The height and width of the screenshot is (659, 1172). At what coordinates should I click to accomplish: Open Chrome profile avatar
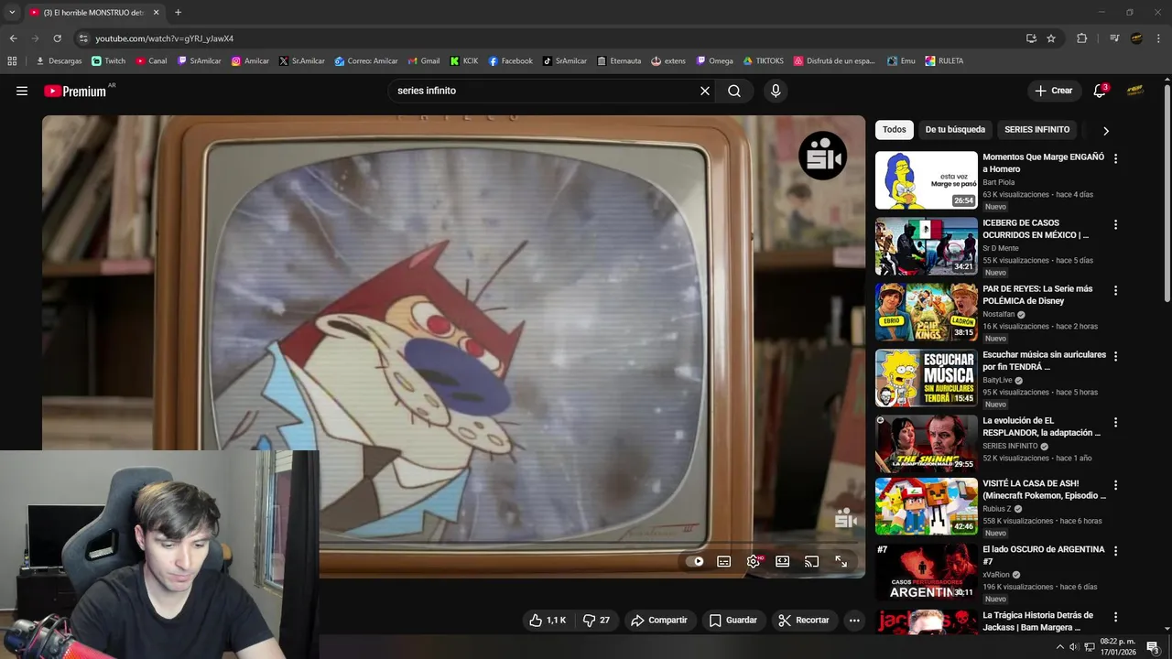click(x=1136, y=38)
